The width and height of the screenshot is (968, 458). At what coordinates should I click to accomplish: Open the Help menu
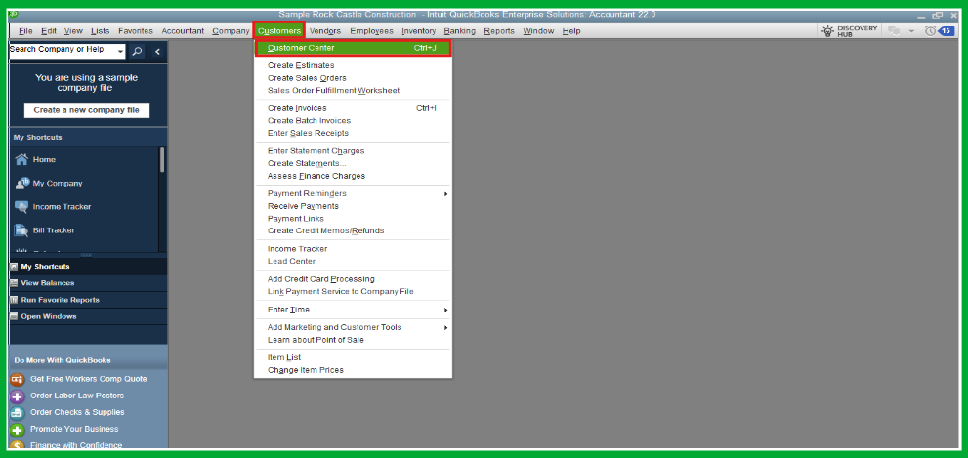click(571, 31)
